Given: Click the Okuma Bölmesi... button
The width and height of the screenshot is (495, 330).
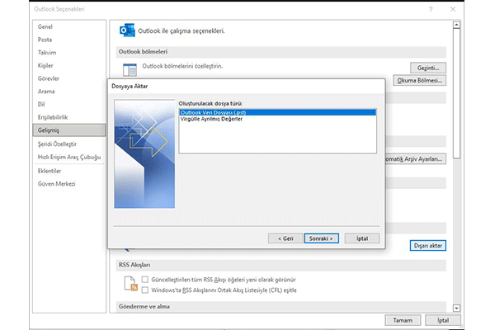Looking at the screenshot, I should 419,81.
